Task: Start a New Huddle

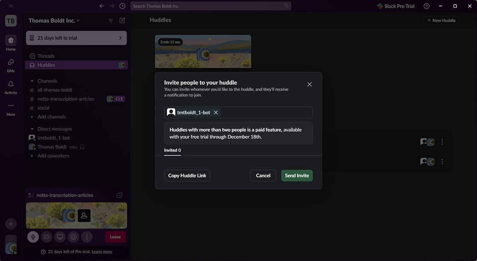Action: [441, 20]
